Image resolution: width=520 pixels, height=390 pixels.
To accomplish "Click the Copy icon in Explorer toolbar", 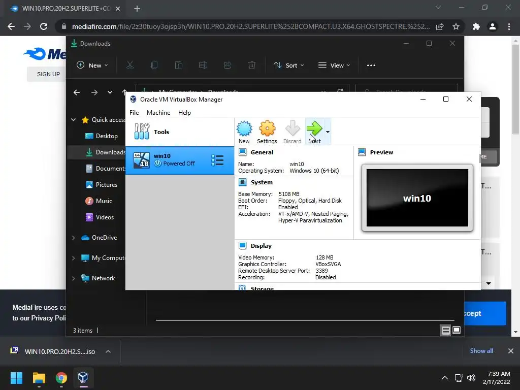I will click(154, 66).
